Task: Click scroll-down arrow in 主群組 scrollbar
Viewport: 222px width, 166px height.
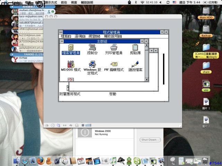Action: click(146, 80)
